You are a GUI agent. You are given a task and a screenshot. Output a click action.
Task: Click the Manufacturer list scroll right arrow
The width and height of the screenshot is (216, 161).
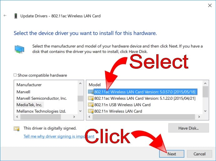pos(74,117)
